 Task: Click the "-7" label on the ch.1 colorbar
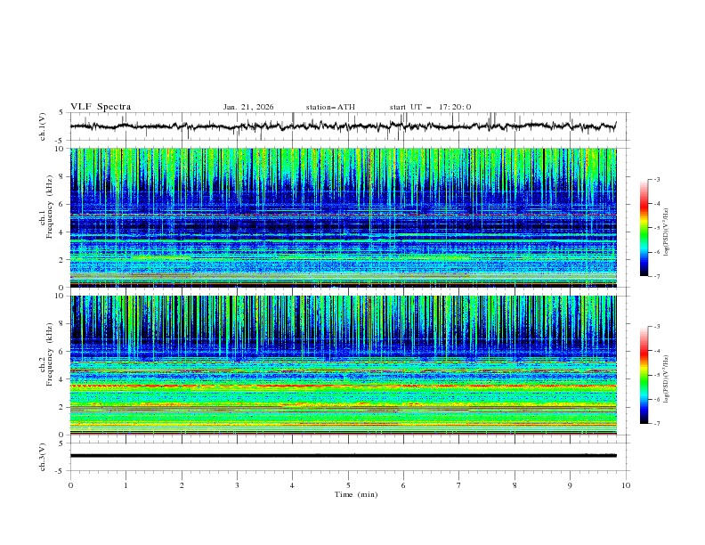pyautogui.click(x=656, y=276)
